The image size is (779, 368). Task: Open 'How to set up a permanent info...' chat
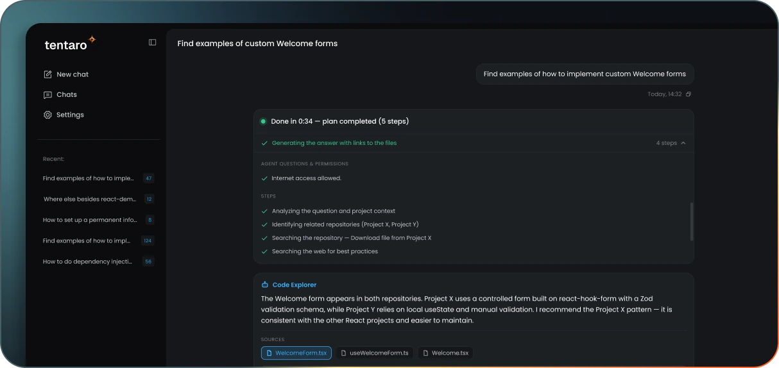coord(98,220)
